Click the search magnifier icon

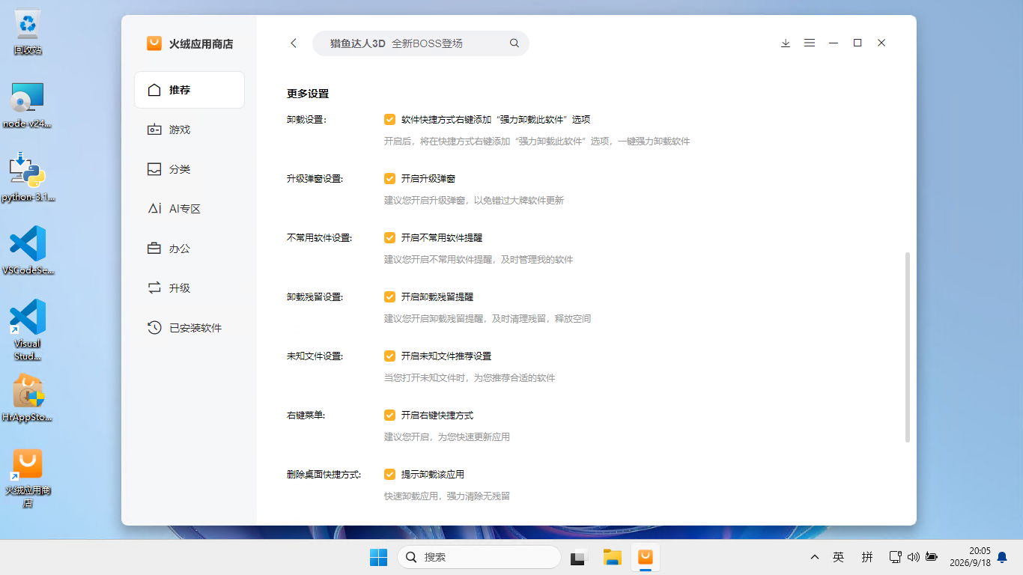pos(514,43)
